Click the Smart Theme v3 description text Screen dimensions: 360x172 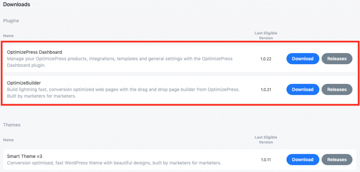pyautogui.click(x=114, y=163)
